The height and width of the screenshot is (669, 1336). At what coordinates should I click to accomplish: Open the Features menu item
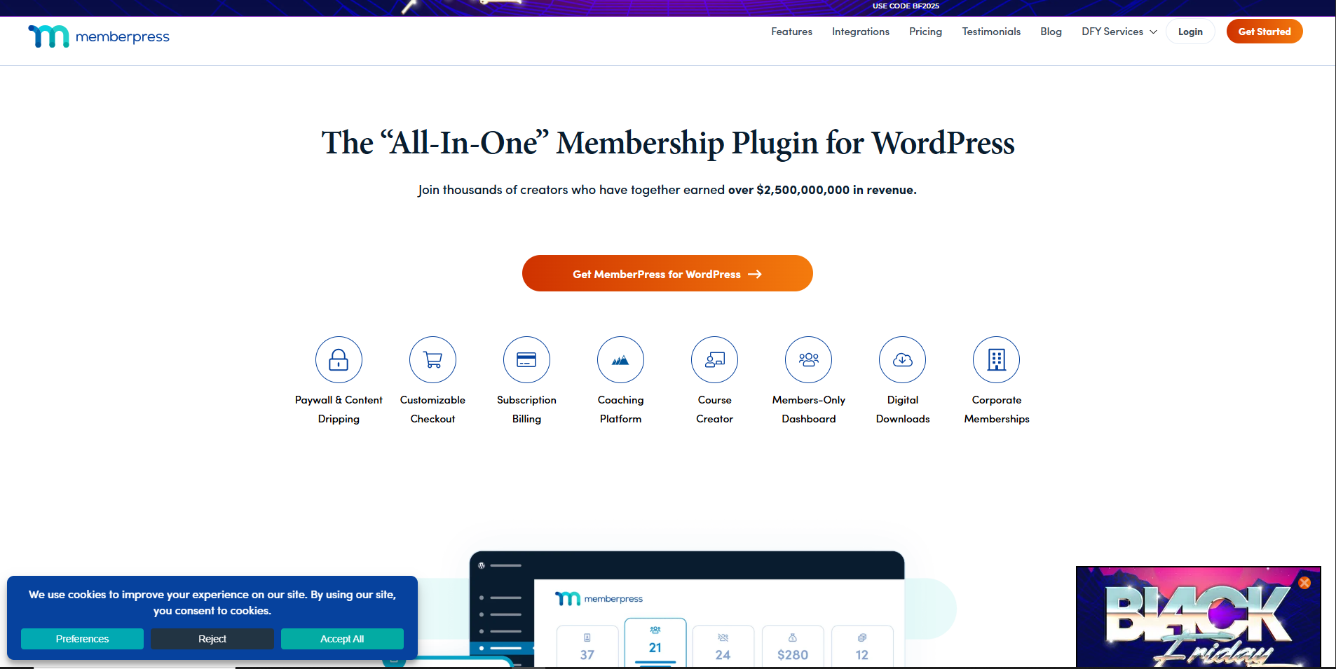point(791,32)
